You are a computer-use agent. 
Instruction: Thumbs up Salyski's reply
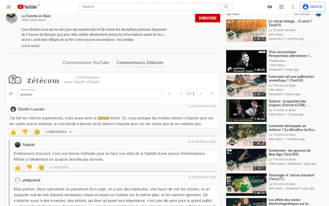(x=17, y=167)
